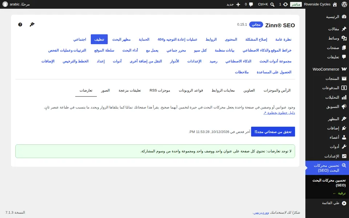Switch to الصور sub-tab

(x=105, y=90)
